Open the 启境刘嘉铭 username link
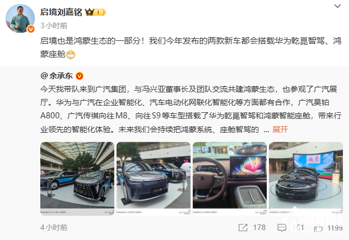The height and width of the screenshot is (240, 349). [x=61, y=12]
